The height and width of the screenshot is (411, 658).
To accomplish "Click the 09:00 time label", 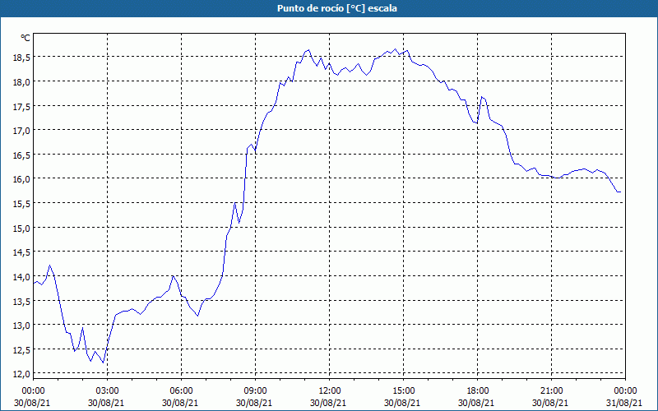I will point(255,391).
